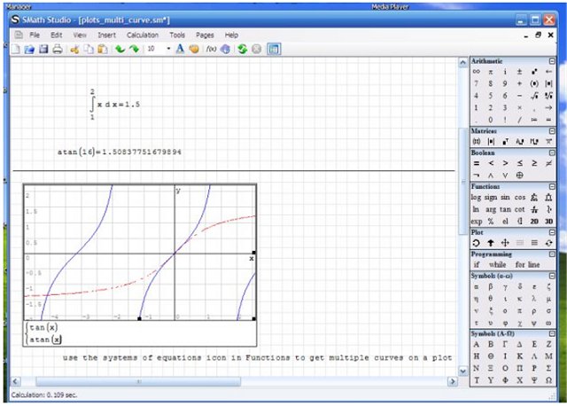Open background color palette icon
The height and width of the screenshot is (406, 567).
[194, 49]
